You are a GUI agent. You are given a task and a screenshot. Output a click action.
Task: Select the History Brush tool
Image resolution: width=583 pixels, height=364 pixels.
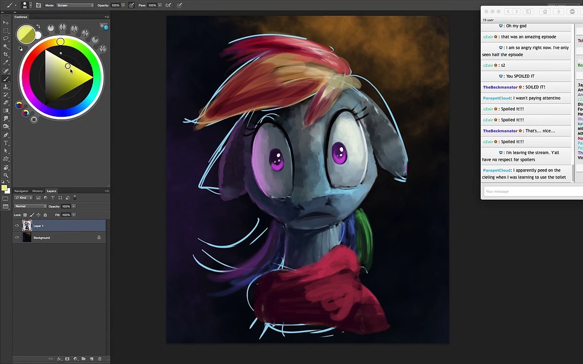click(x=6, y=95)
